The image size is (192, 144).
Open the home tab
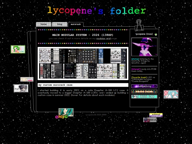(x=44, y=24)
